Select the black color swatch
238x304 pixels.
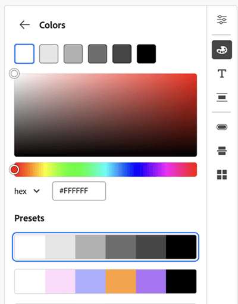(146, 54)
